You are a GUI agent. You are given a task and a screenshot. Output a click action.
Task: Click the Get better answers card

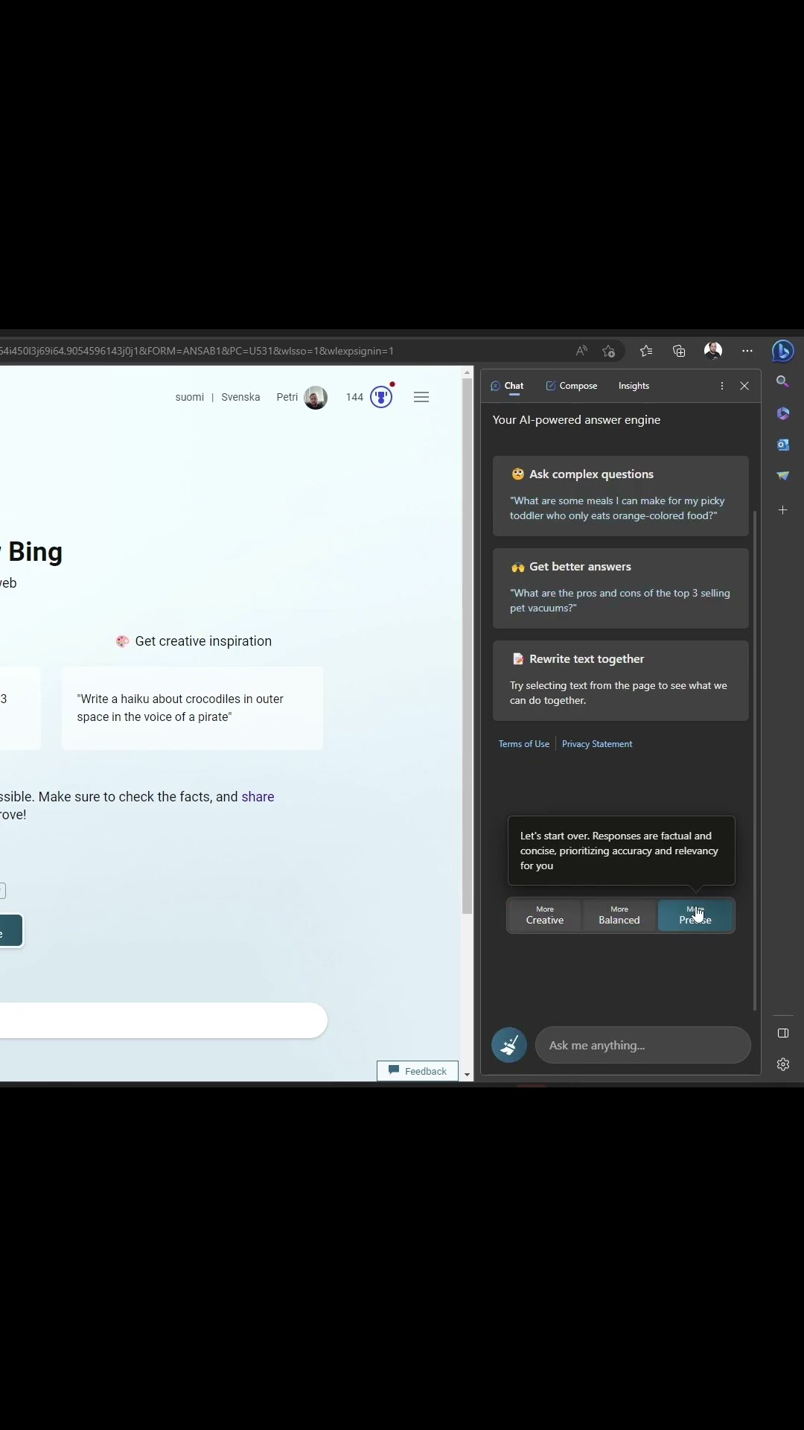[621, 588]
